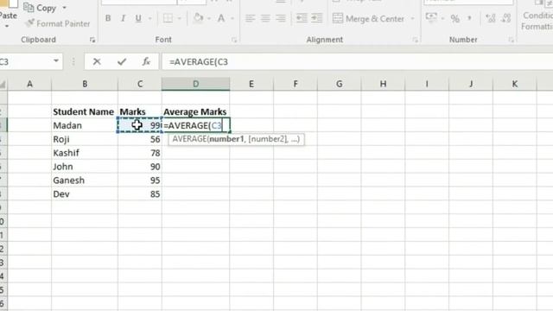Screen dimensions: 553x311
Task: Select cell with Ganesh
Action: click(85, 181)
